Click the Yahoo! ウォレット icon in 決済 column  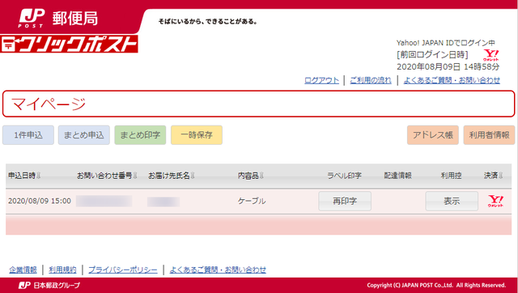495,201
